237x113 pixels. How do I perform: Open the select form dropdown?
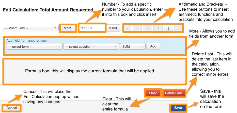coord(34,47)
